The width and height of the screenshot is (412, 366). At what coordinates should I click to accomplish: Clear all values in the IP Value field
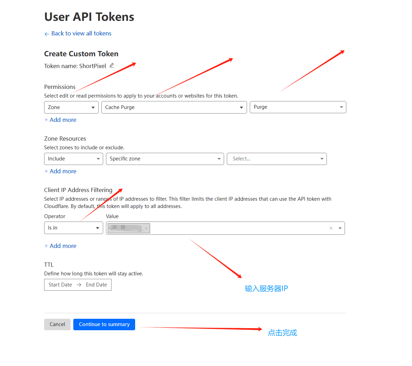click(331, 228)
